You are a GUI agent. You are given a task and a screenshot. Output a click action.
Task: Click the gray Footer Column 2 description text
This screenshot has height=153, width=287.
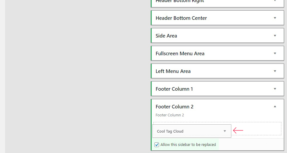(170, 115)
